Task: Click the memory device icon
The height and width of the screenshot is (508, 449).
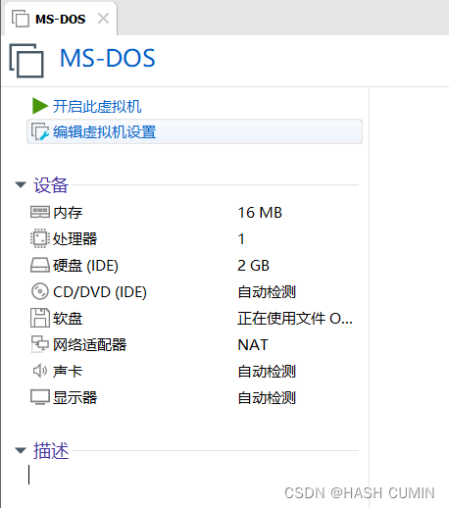Action: coord(40,212)
